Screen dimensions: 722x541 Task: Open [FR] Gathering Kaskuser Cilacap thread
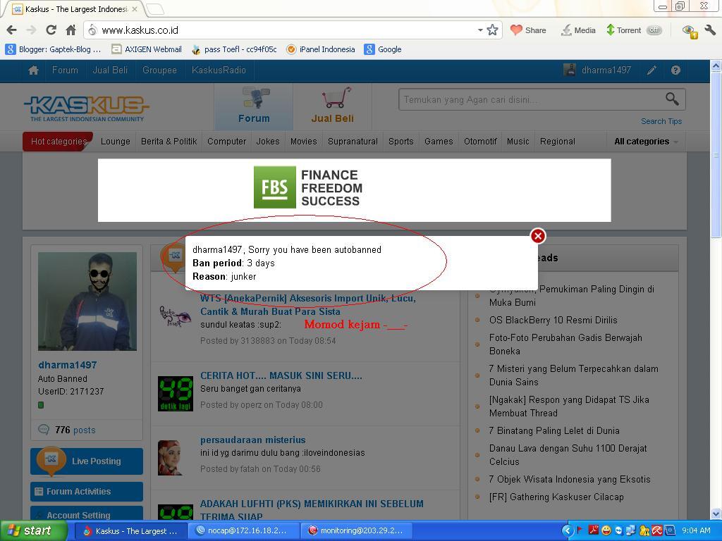556,497
